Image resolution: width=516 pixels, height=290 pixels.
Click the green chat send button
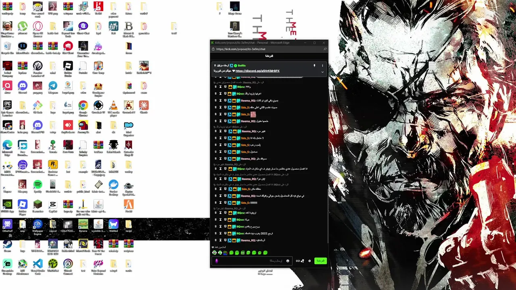click(x=320, y=261)
